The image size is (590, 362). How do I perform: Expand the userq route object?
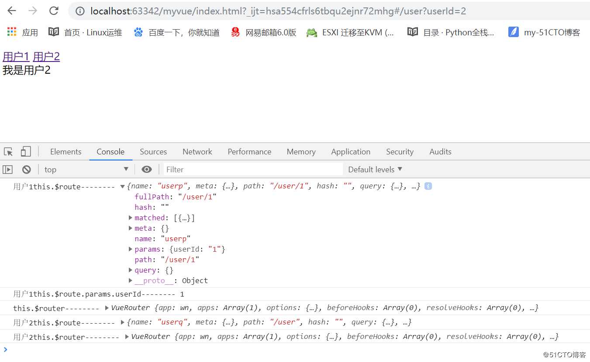tap(123, 322)
